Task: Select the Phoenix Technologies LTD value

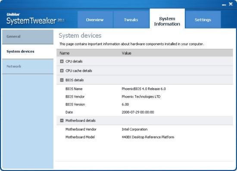Action: [x=141, y=97]
